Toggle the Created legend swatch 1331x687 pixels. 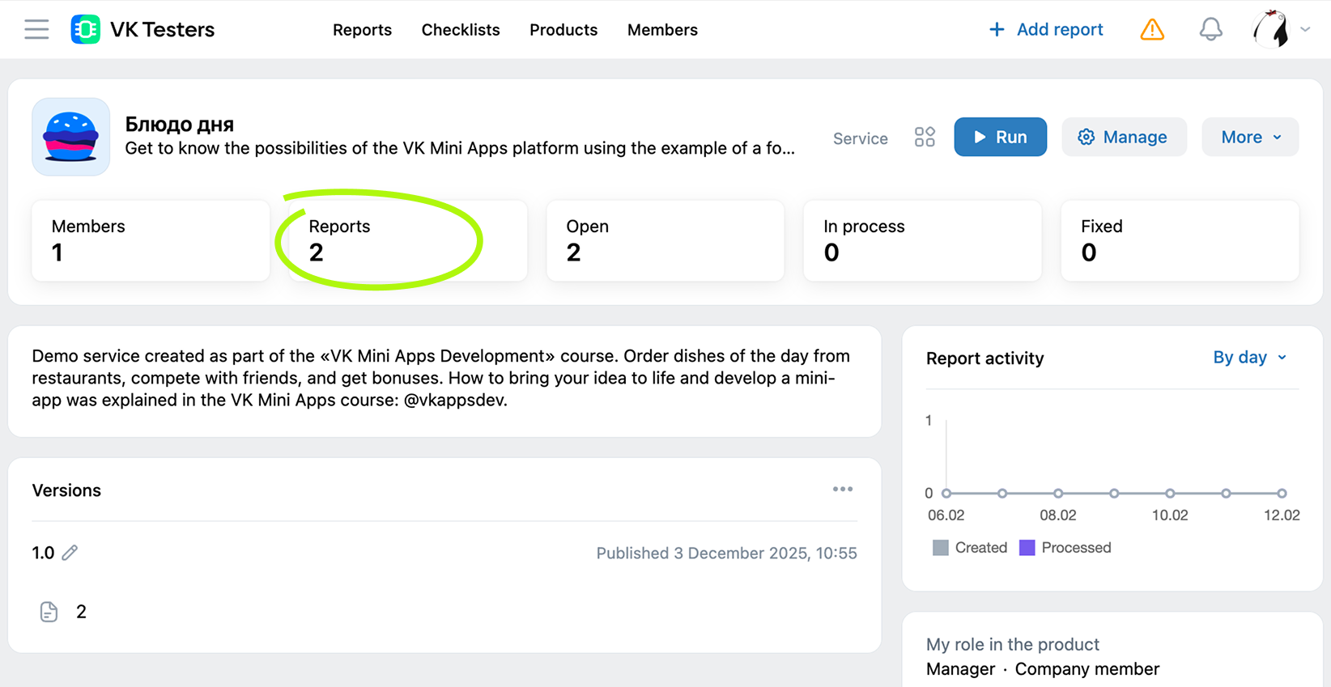click(x=940, y=548)
